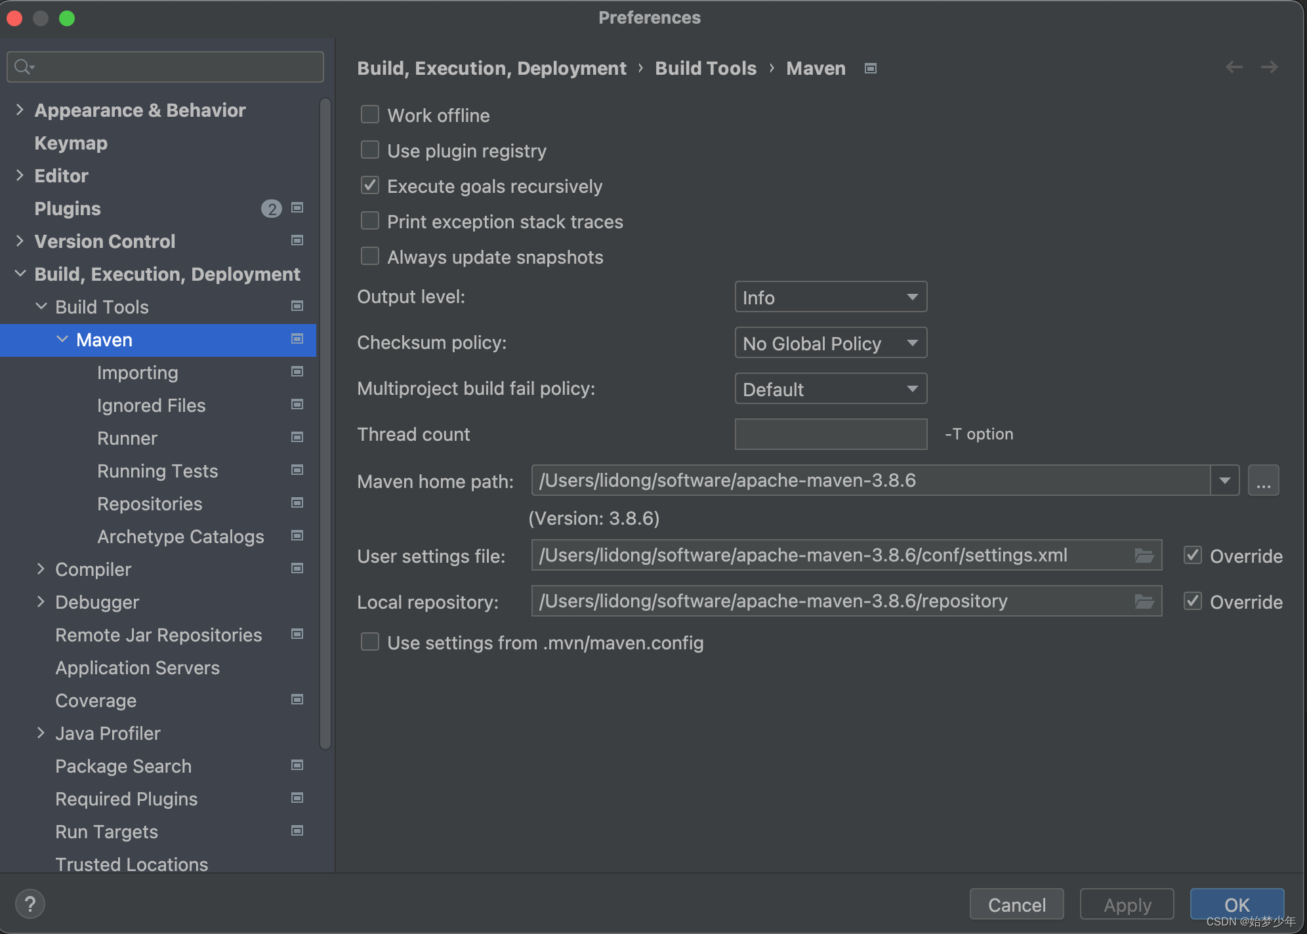The height and width of the screenshot is (934, 1307).
Task: Click inside the Thread count field
Action: (x=831, y=434)
